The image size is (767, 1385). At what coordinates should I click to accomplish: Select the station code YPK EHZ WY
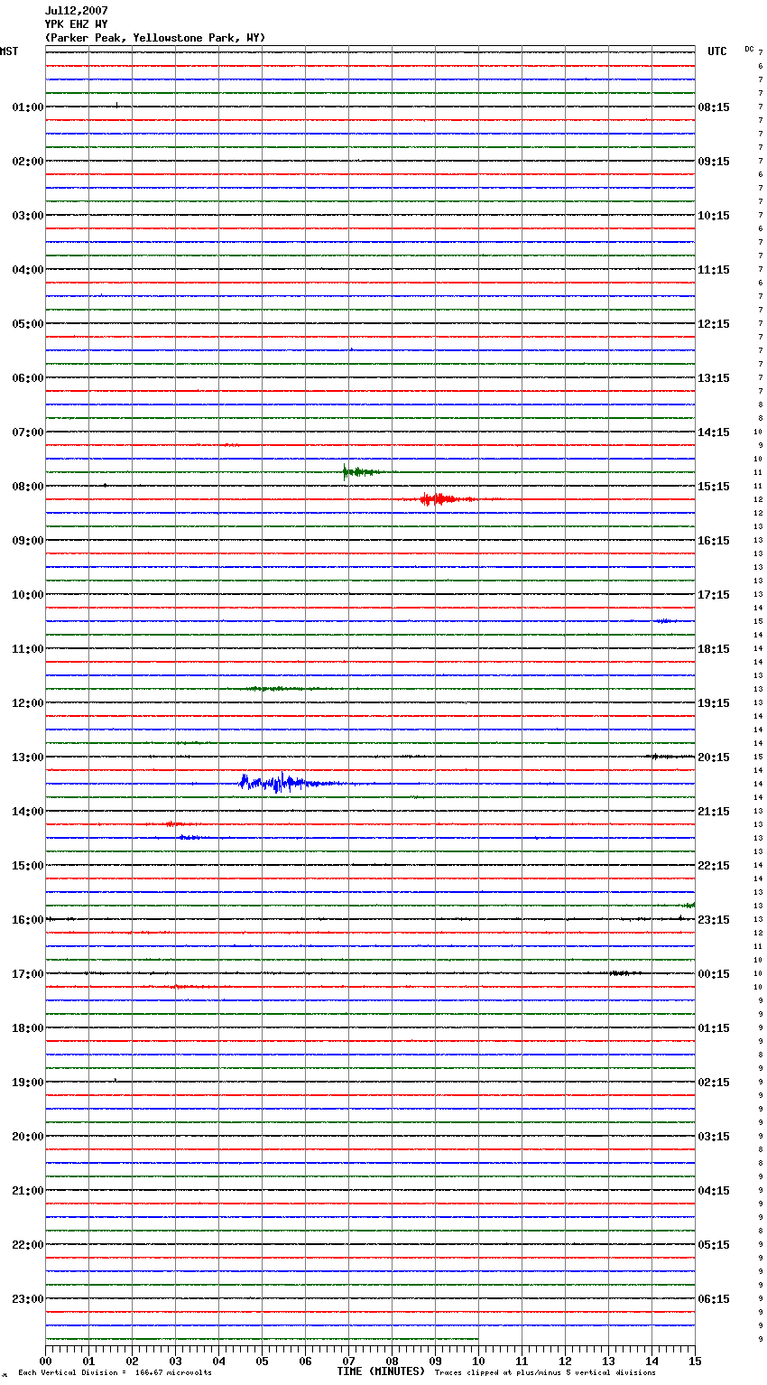[x=77, y=24]
